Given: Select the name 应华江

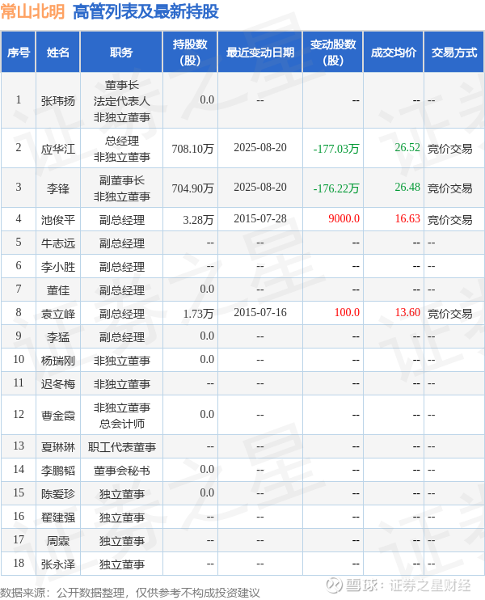Looking at the screenshot, I should coord(58,149).
